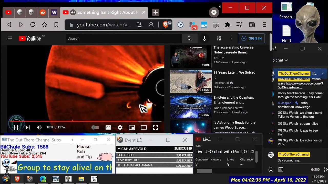This screenshot has height=184, width=328.
Task: Select MICAH AKERVOLD in Event List
Action: [155, 149]
